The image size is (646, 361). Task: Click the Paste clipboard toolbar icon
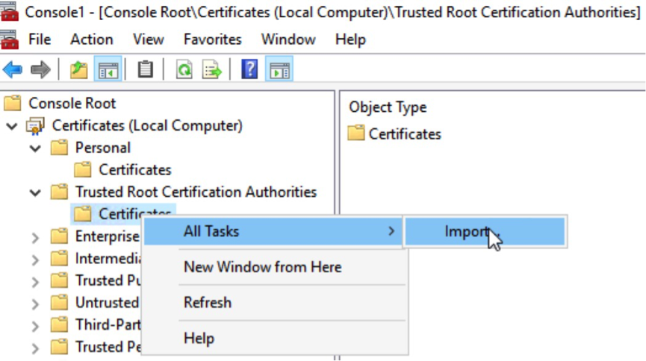point(145,70)
